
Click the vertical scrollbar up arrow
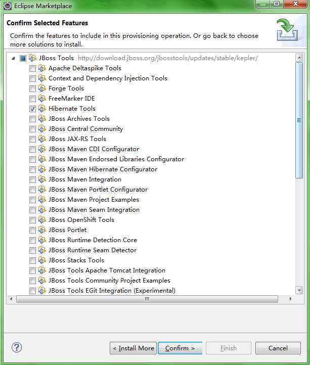coord(299,57)
